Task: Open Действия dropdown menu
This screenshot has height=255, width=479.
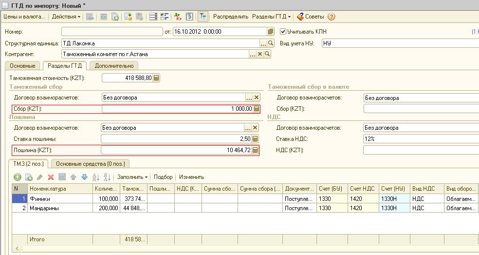Action: [66, 17]
